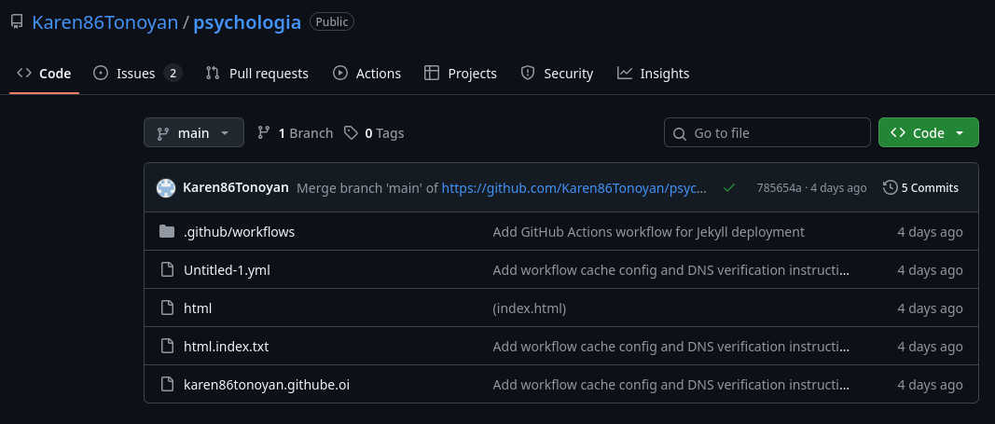Click the branch icon beside 1 Branch
995x424 pixels.
click(264, 133)
